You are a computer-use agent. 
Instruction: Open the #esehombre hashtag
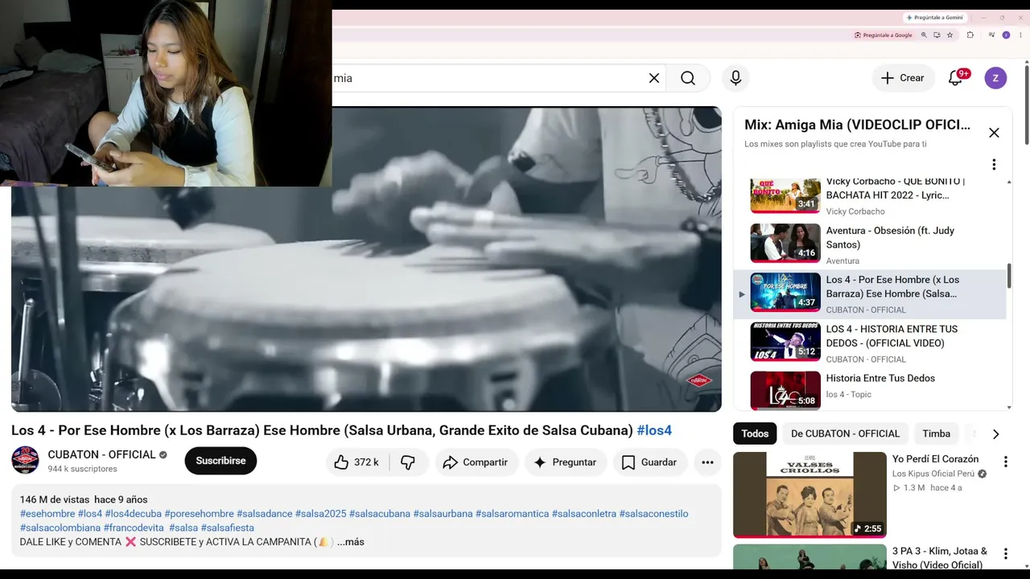click(47, 514)
